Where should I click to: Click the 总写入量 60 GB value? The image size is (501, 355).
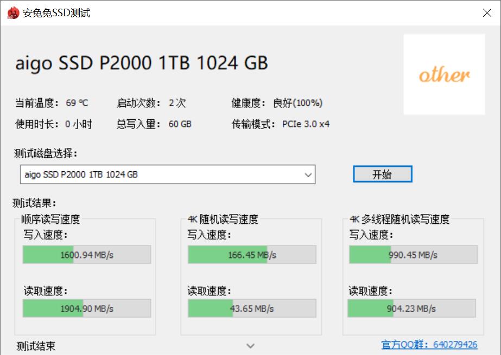pos(181,124)
